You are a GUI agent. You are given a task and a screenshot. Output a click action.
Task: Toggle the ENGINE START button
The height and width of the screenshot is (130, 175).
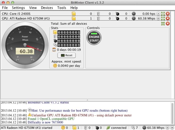click(x=94, y=38)
